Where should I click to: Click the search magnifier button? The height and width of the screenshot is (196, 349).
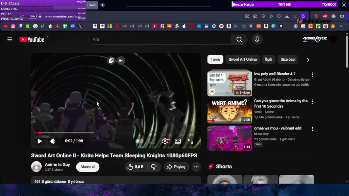click(x=239, y=39)
